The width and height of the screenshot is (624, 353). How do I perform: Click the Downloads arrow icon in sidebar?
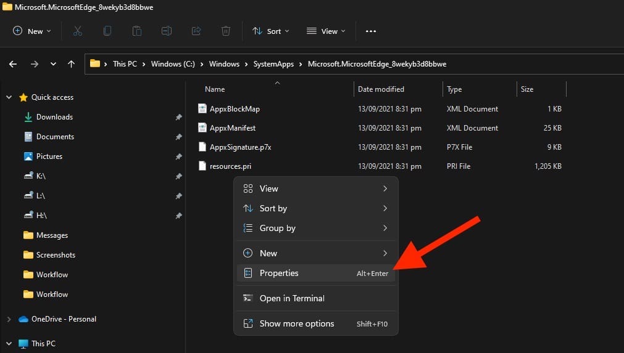(x=28, y=116)
